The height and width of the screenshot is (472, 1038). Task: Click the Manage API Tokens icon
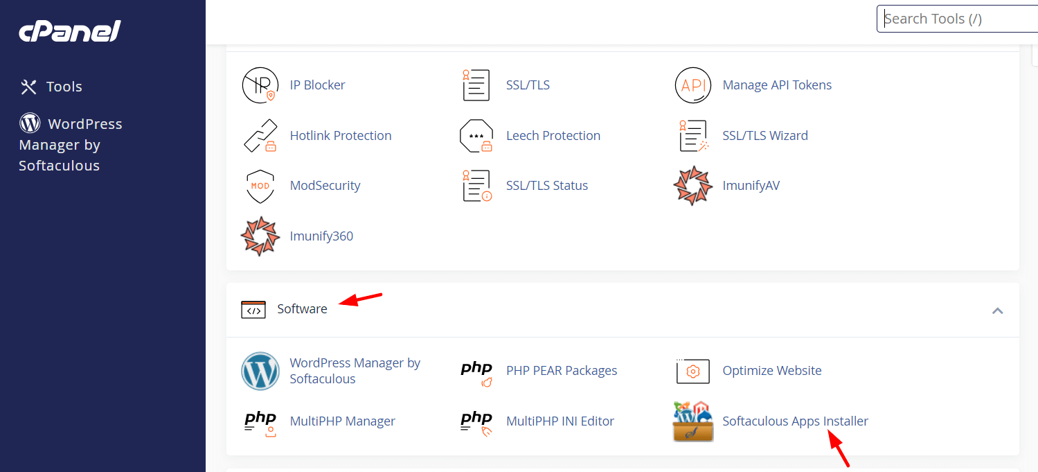[x=693, y=85]
